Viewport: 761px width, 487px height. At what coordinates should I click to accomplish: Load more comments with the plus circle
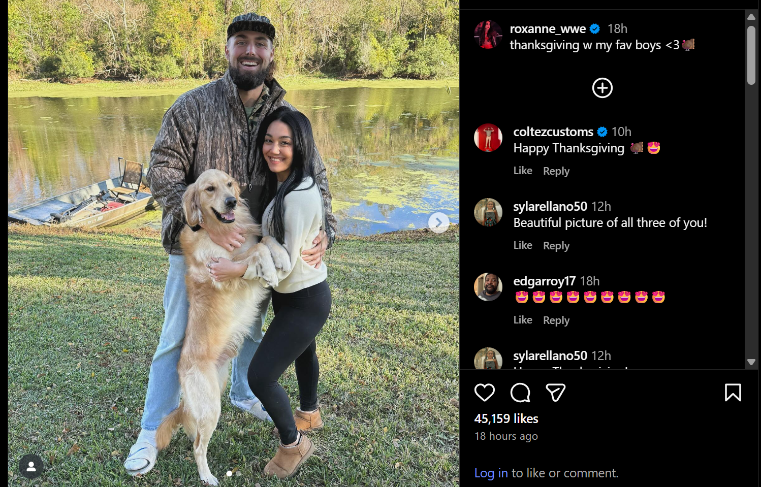point(603,88)
